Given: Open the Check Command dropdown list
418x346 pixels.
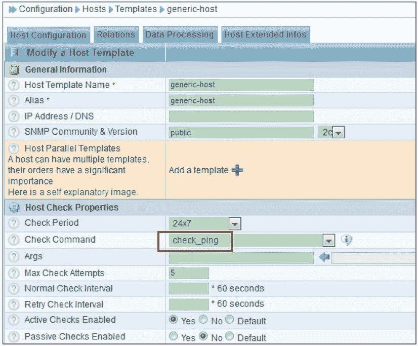Looking at the screenshot, I should pos(329,240).
